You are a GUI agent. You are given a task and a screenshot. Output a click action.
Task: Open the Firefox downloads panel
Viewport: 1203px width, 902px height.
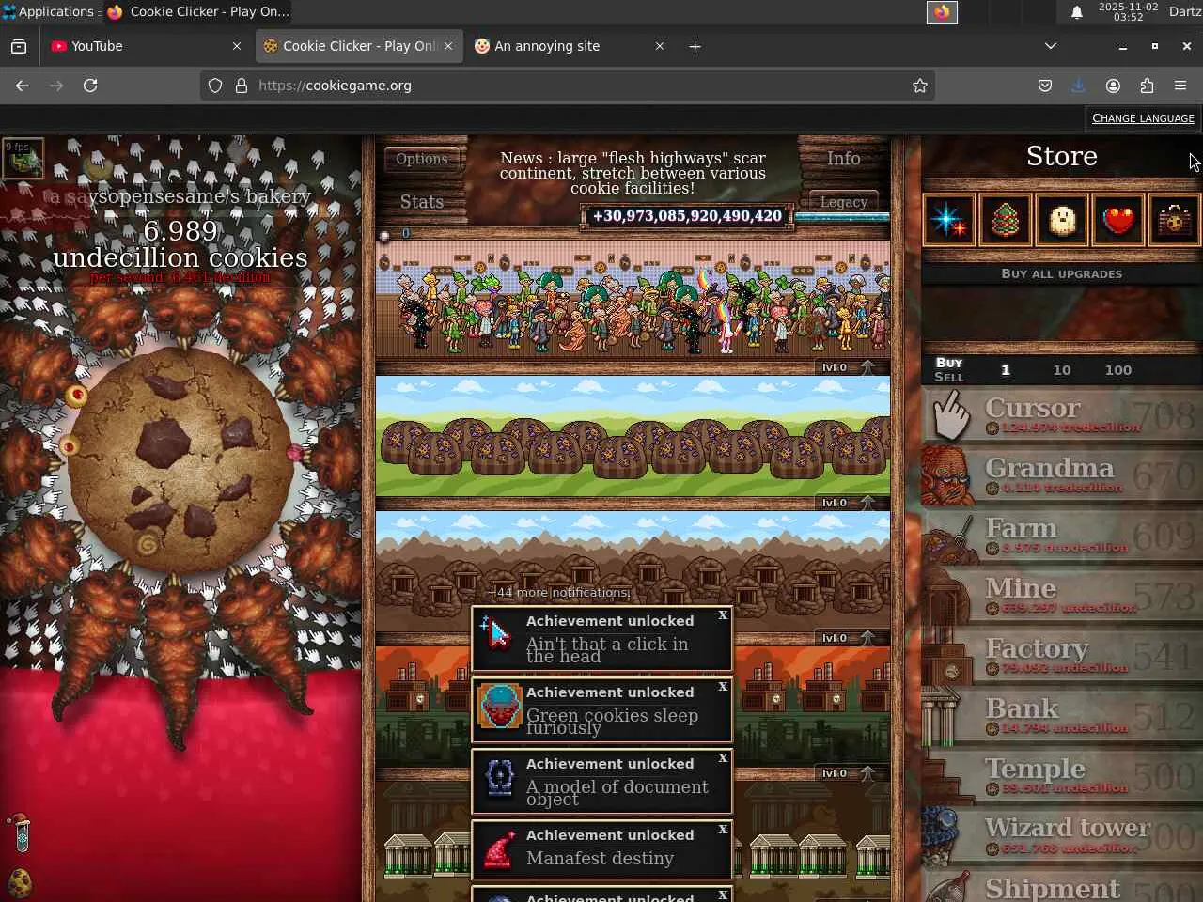1079,86
